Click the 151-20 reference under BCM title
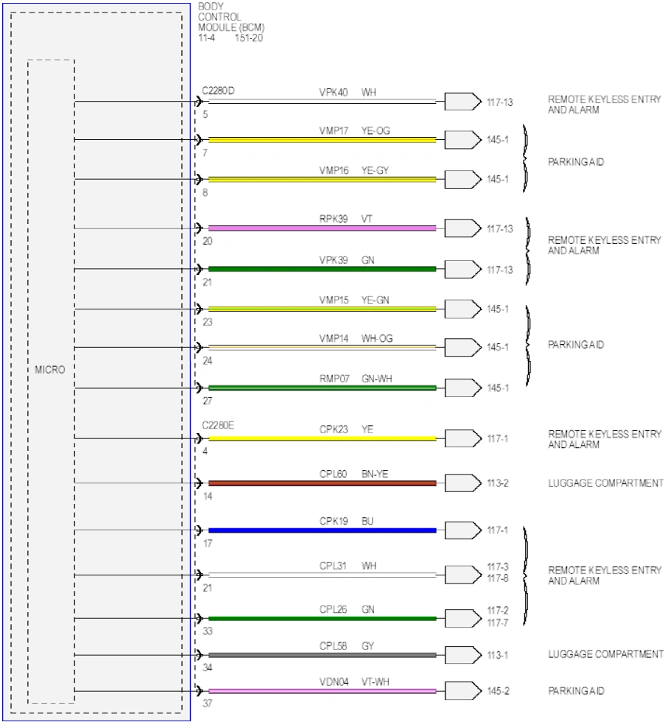Image resolution: width=665 pixels, height=722 pixels. pos(248,38)
